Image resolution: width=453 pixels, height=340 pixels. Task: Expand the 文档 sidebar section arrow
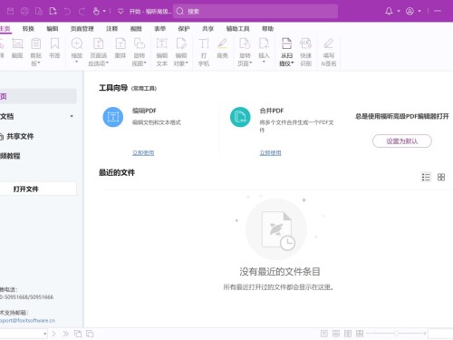tap(72, 116)
